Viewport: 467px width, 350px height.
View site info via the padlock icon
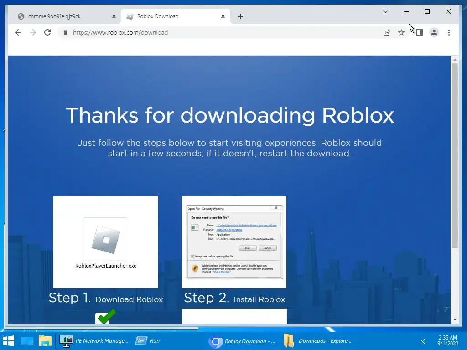[x=66, y=32]
